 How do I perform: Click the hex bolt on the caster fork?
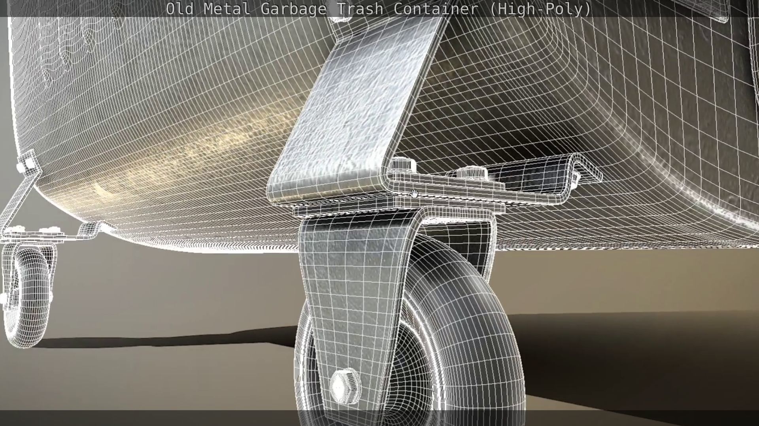[x=345, y=386]
